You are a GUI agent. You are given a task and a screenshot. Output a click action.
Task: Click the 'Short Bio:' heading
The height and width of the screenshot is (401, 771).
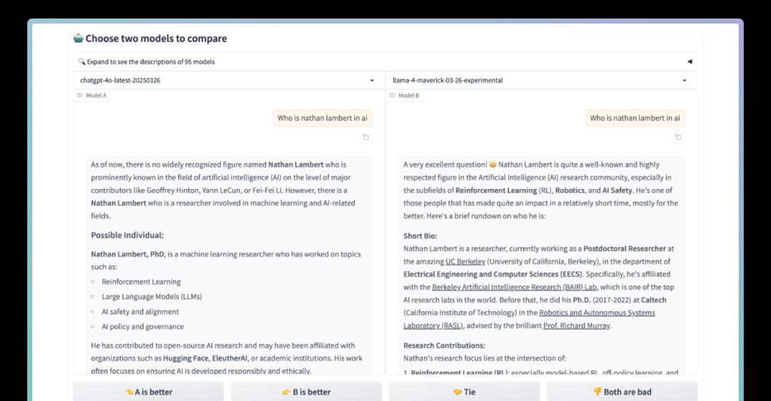coord(420,236)
